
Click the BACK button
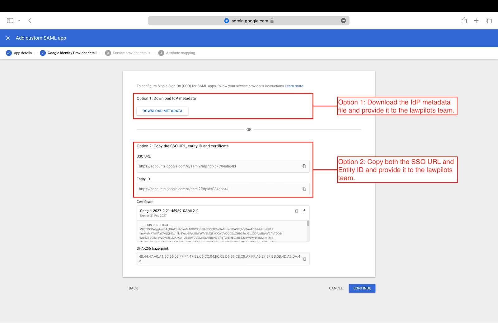133,288
